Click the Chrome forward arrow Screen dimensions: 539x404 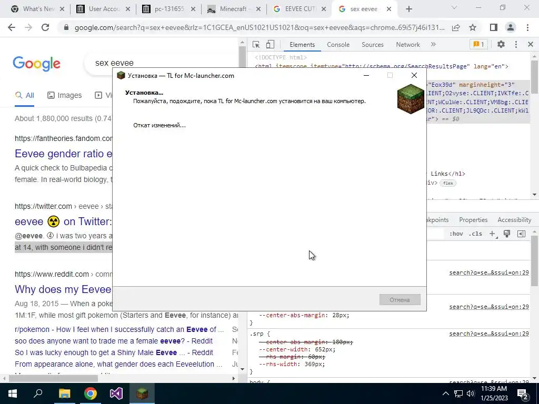(28, 27)
